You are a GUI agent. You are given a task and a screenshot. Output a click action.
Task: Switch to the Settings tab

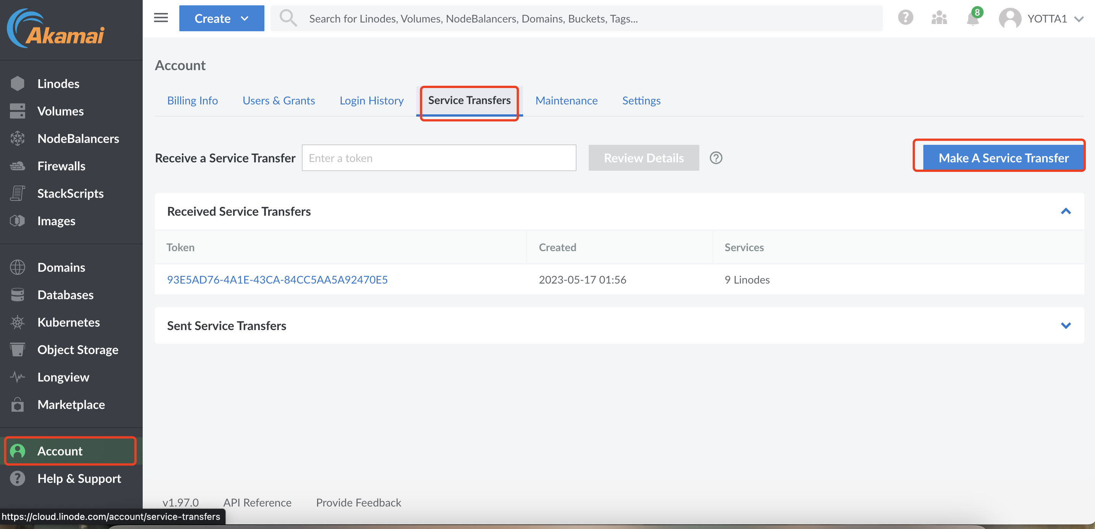[x=641, y=100]
